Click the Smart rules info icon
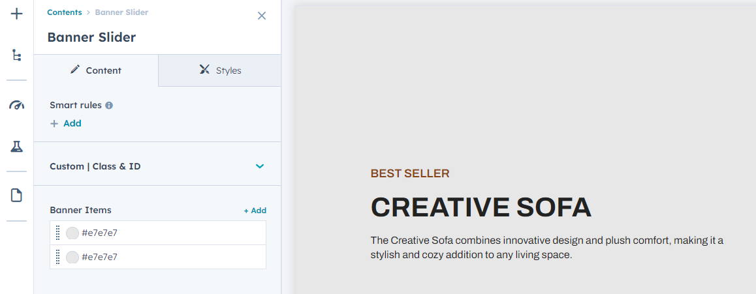Viewport: 756px width, 294px height. [109, 105]
